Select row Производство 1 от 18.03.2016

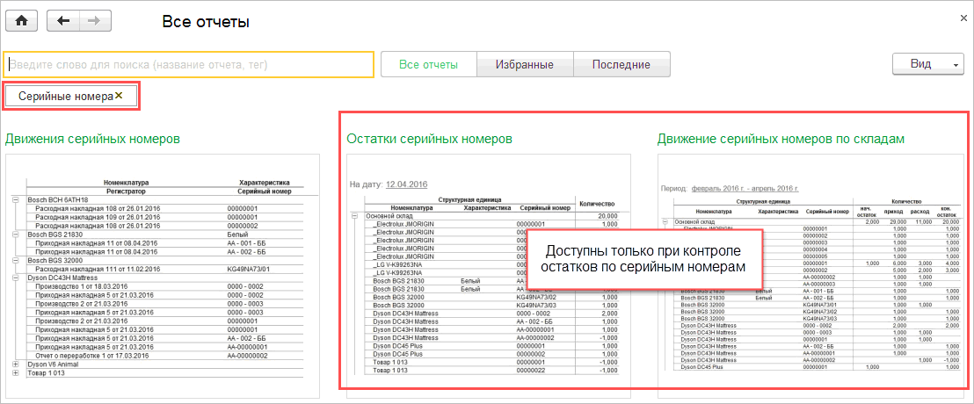[x=164, y=286]
